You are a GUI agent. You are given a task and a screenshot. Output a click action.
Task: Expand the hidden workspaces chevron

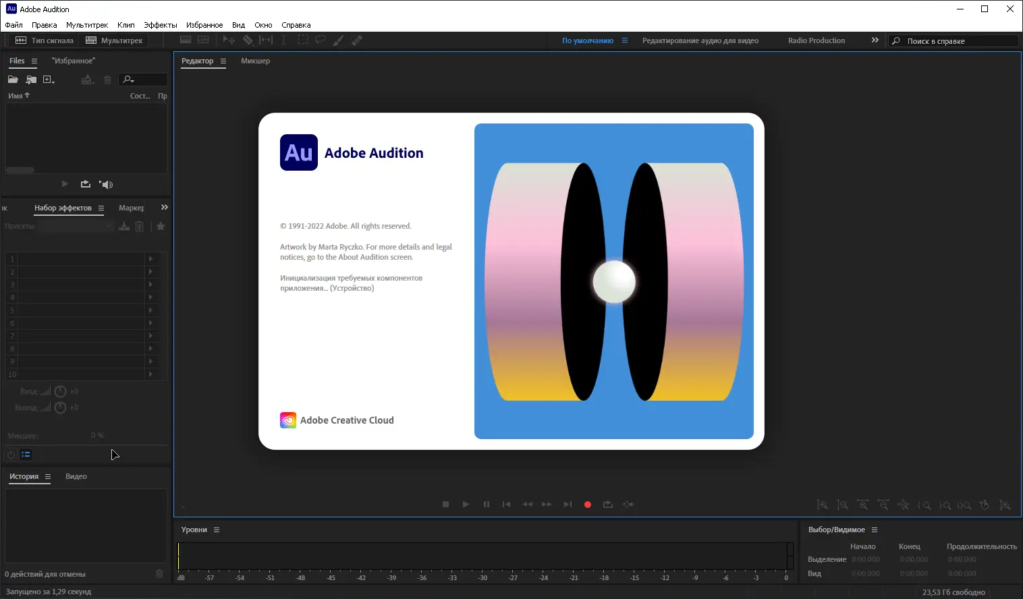pos(875,40)
